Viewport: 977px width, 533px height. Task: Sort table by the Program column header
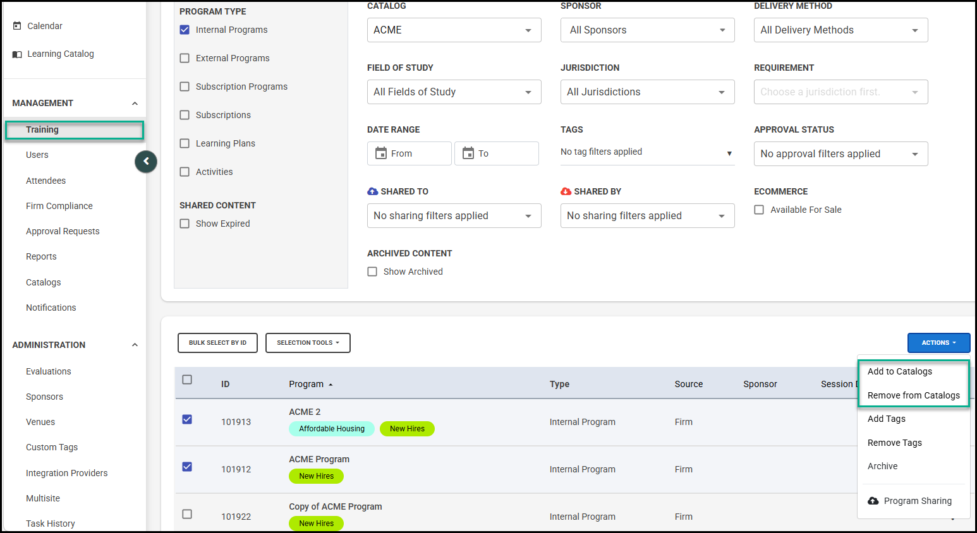click(306, 384)
